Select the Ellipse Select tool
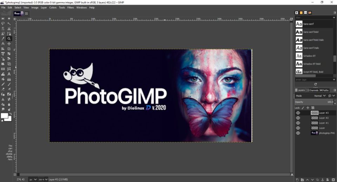The width and height of the screenshot is (337, 182). point(9,19)
